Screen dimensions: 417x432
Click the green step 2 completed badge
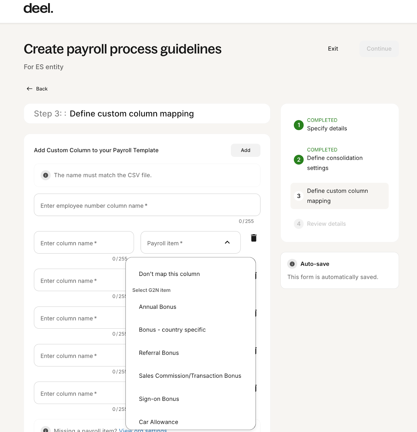pos(299,160)
